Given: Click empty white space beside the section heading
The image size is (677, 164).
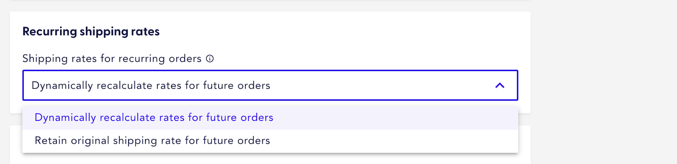Looking at the screenshot, I should pos(338,32).
